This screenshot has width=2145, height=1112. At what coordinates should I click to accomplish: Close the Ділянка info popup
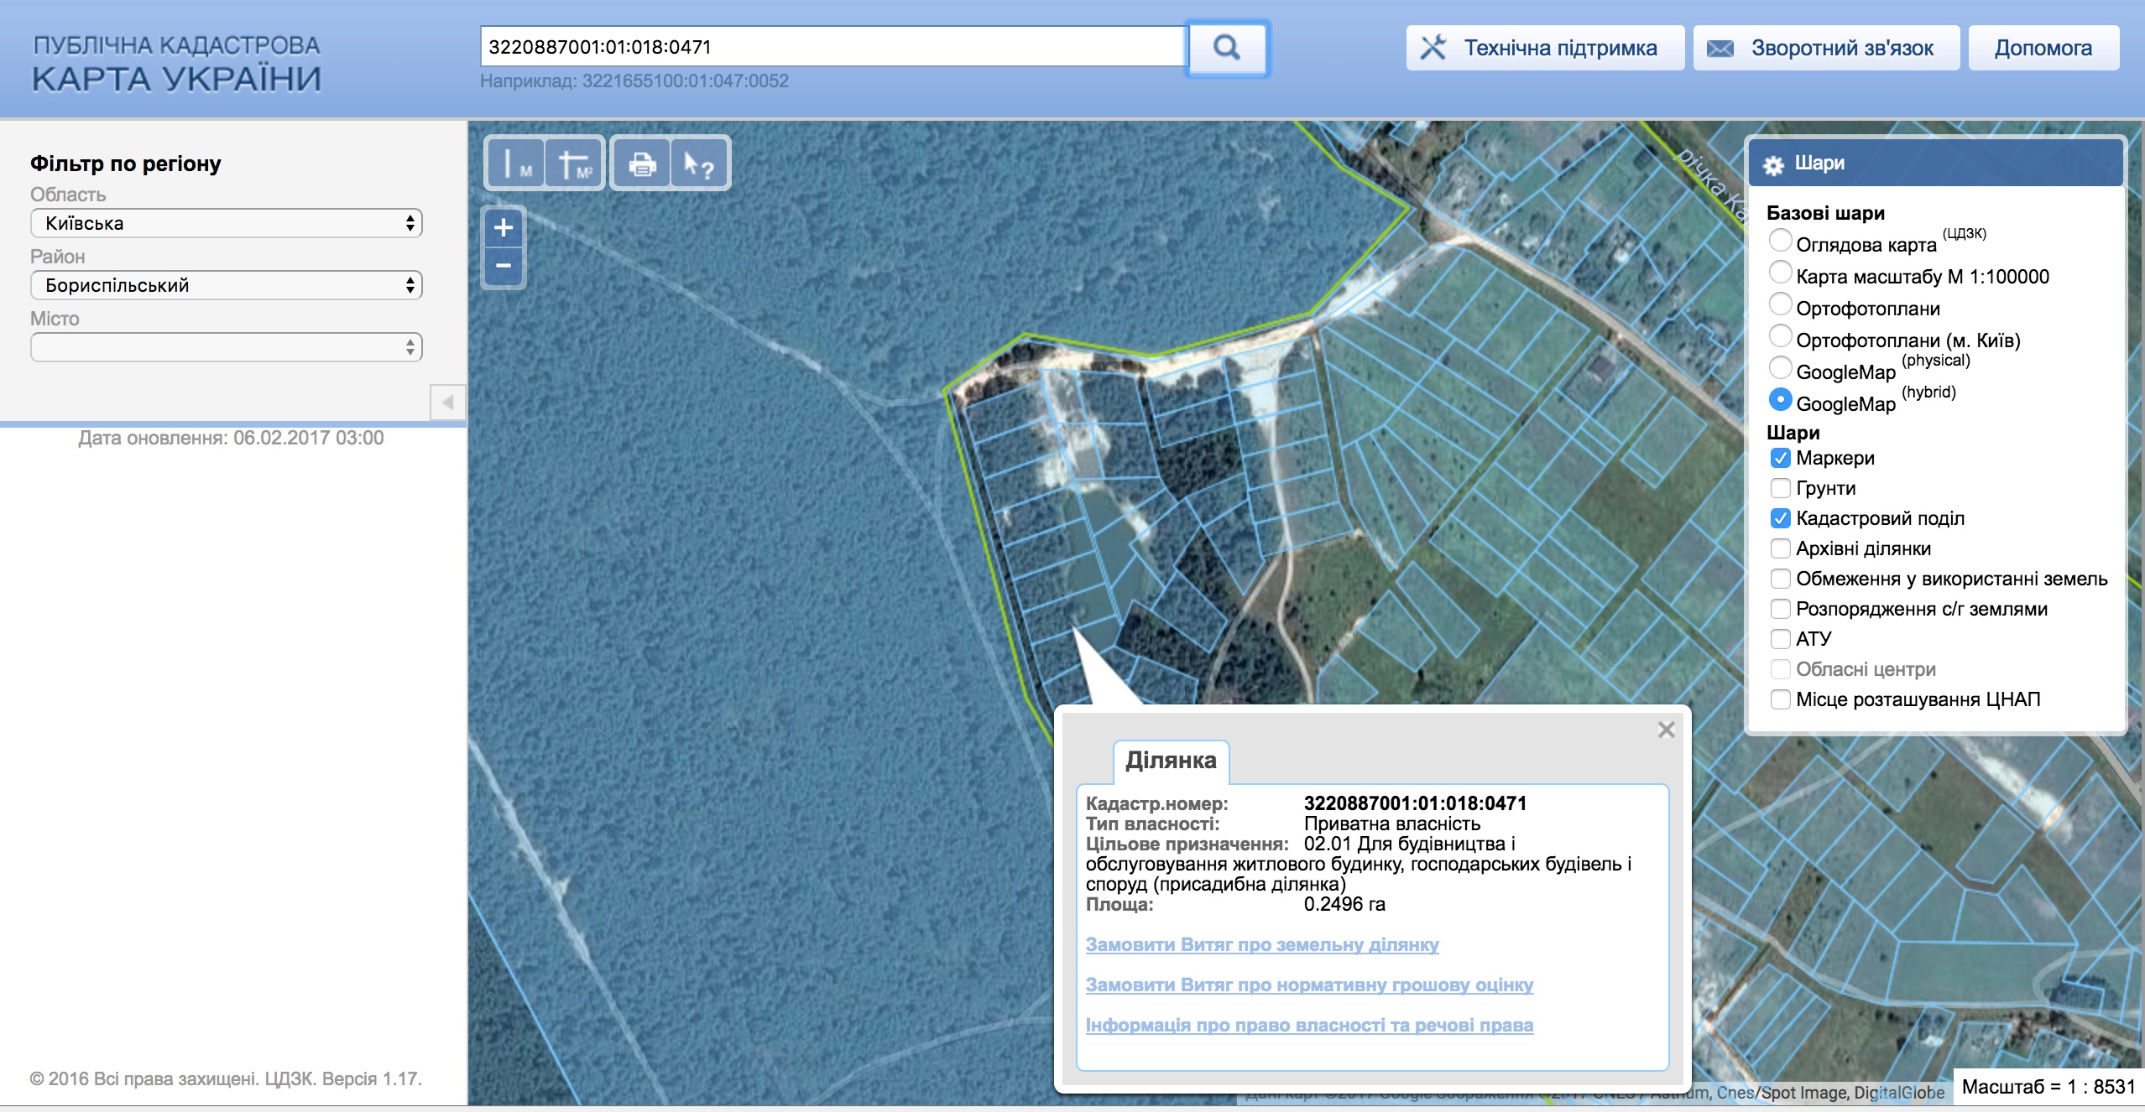coord(1666,730)
